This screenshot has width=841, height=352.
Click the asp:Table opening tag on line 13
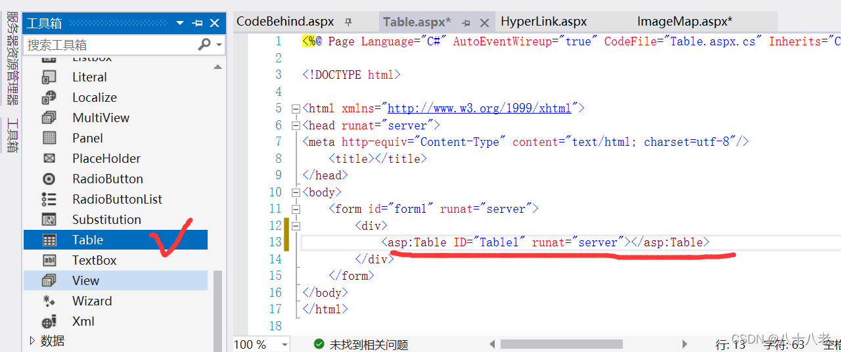point(507,242)
